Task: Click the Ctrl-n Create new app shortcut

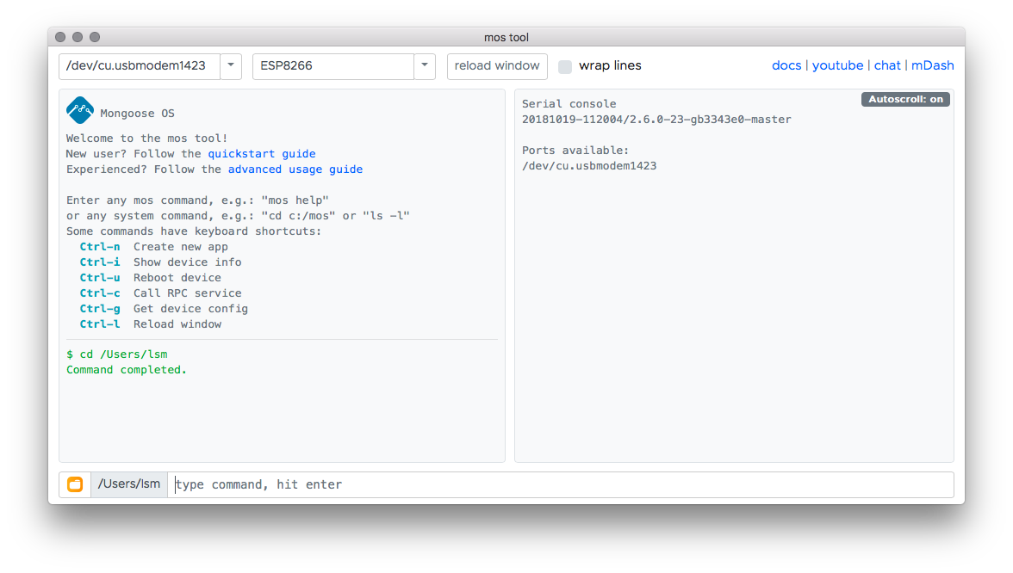Action: [153, 246]
